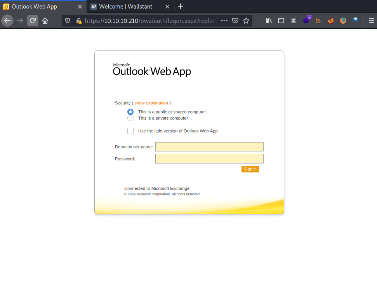
Task: Open purple extension with badge 8
Action: 307,20
